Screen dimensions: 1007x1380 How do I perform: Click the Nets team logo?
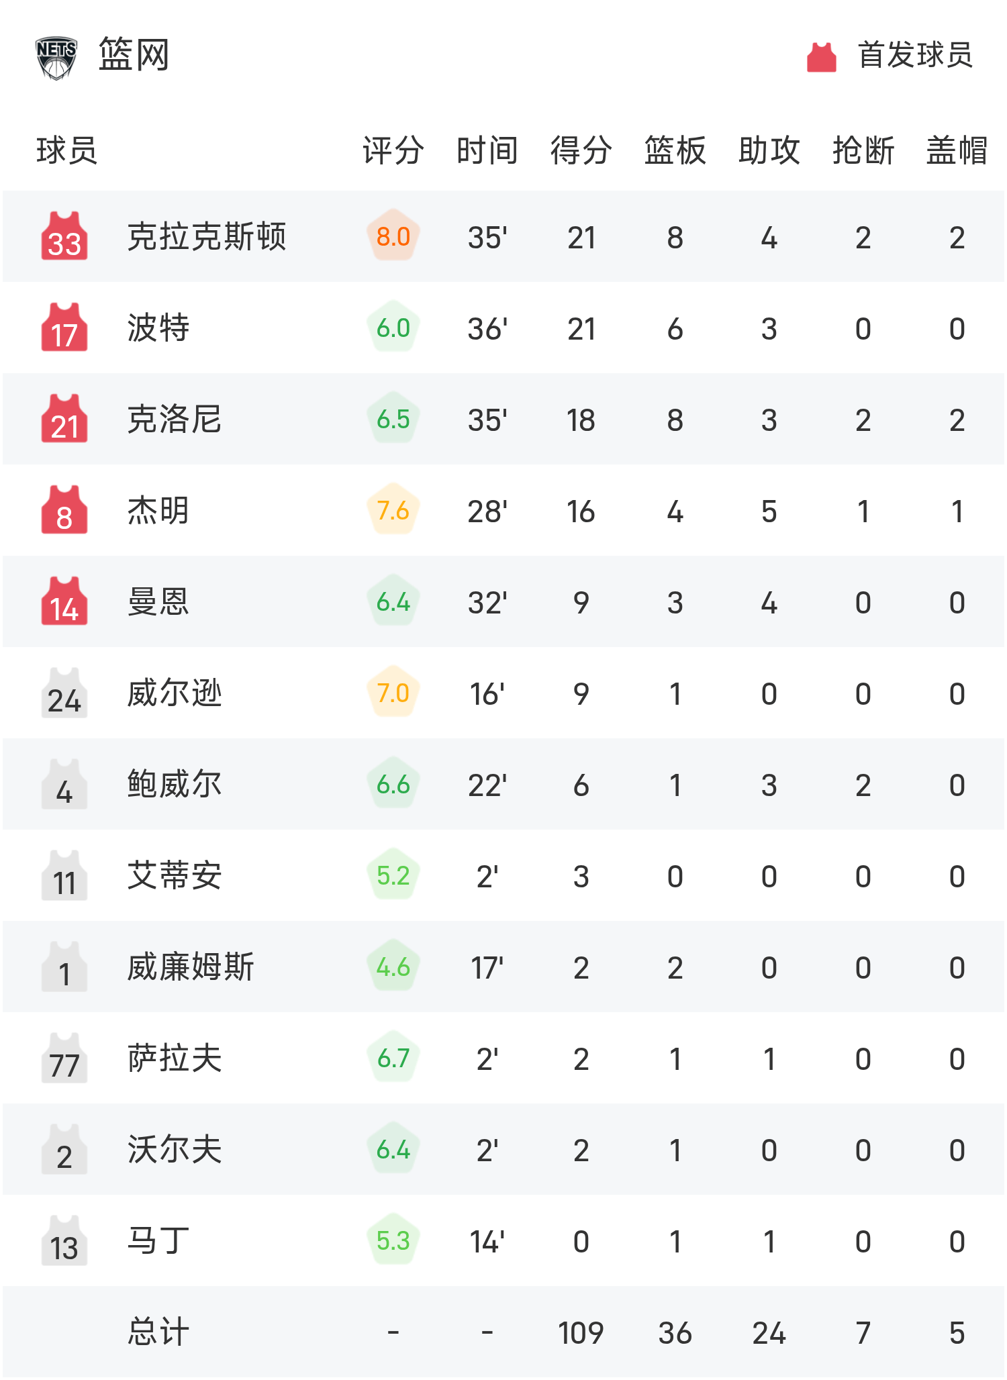(x=56, y=57)
